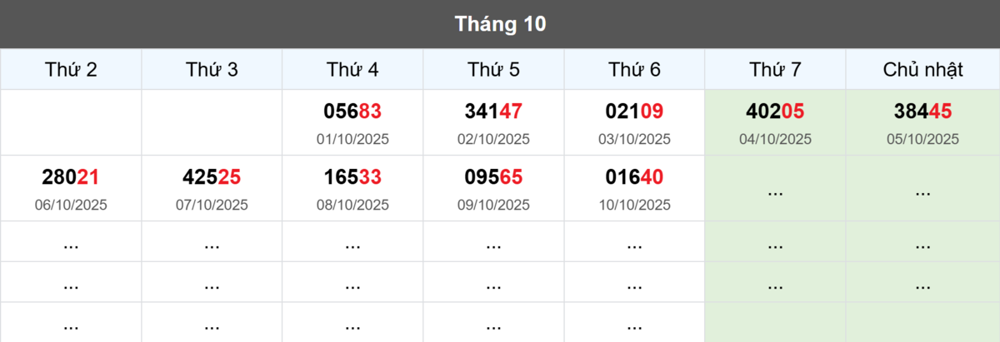The height and width of the screenshot is (342, 1000).
Task: Open result 01640 for 10/10/2025
Action: point(634,177)
